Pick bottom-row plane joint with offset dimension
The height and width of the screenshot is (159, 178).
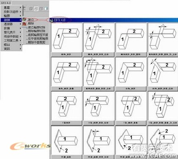click(x=99, y=140)
